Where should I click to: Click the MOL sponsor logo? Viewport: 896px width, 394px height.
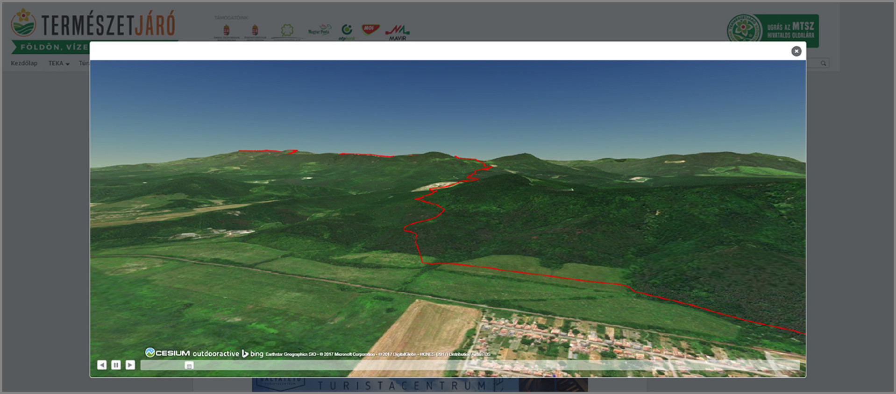click(370, 30)
